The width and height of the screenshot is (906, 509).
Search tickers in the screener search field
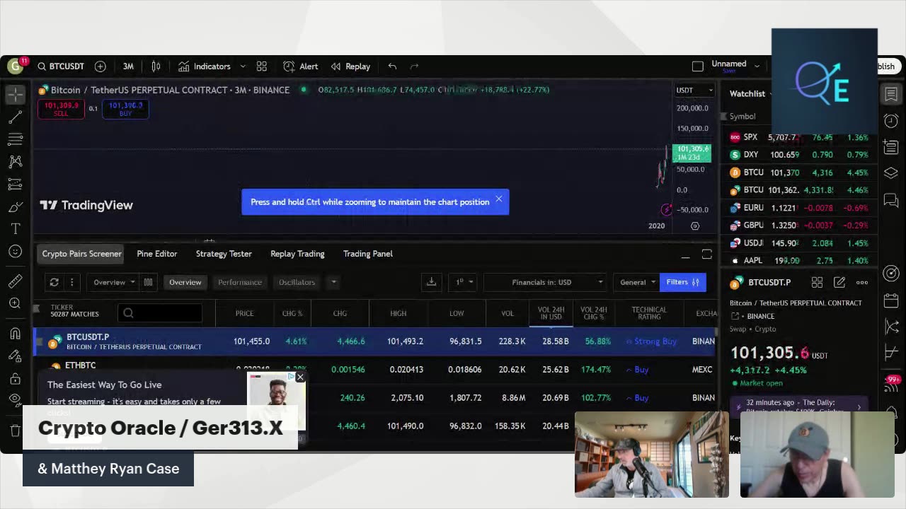tap(160, 313)
